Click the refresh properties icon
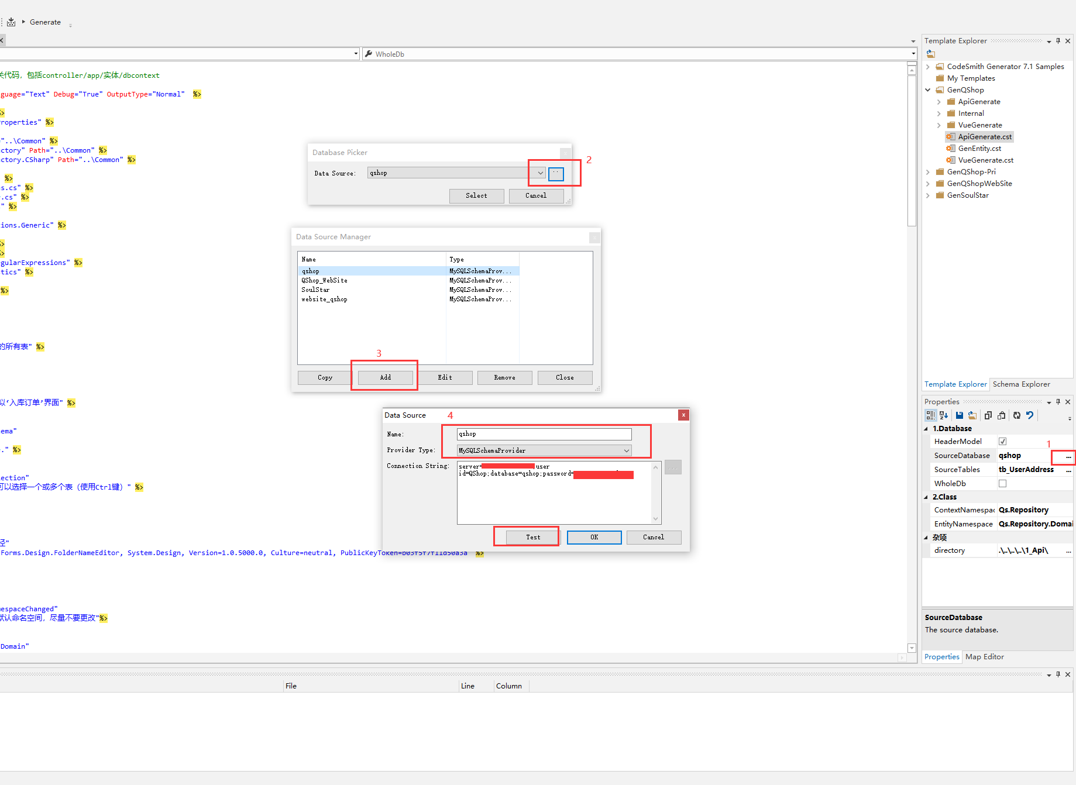1076x785 pixels. pyautogui.click(x=1017, y=415)
